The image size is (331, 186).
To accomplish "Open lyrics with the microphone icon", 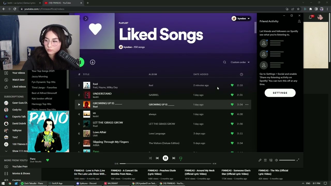I will tap(260, 160).
